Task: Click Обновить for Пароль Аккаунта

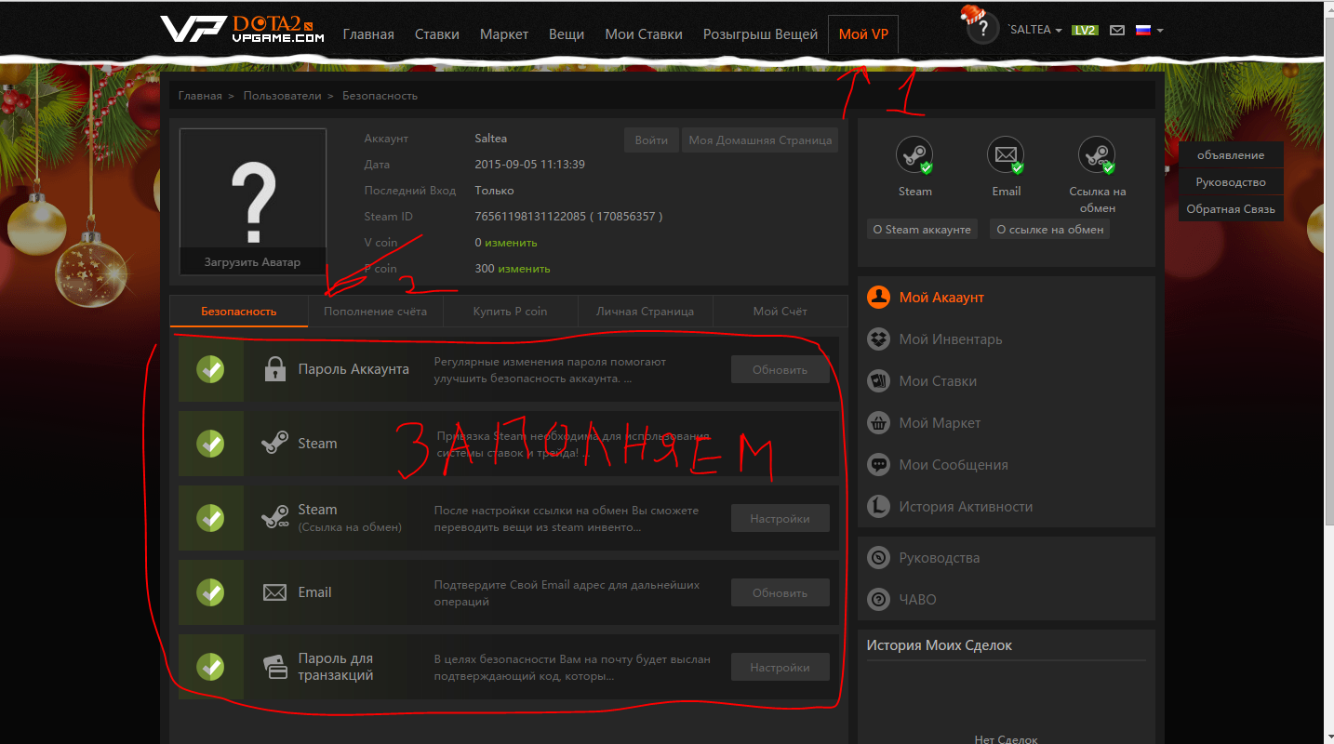Action: (780, 369)
